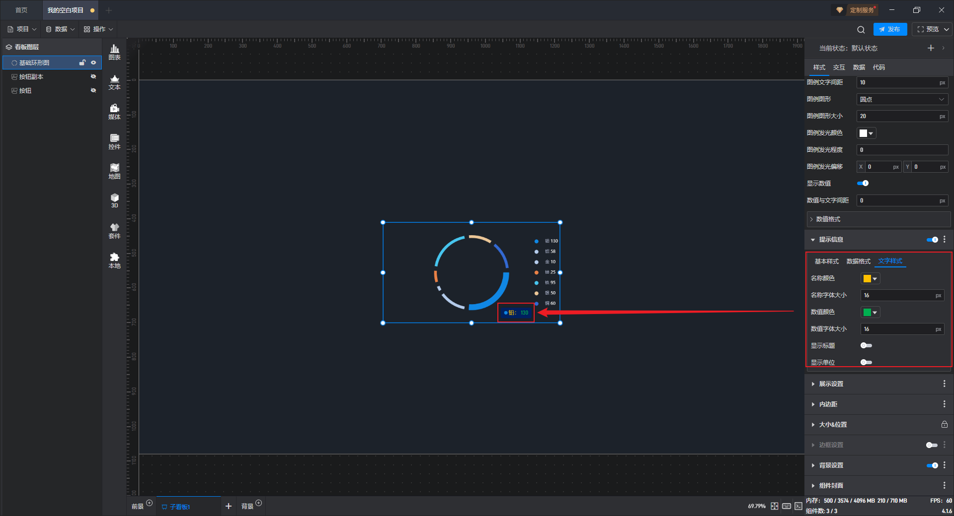This screenshot has height=516, width=954.
Task: Toggle the 显示数值 switch
Action: [x=863, y=184]
